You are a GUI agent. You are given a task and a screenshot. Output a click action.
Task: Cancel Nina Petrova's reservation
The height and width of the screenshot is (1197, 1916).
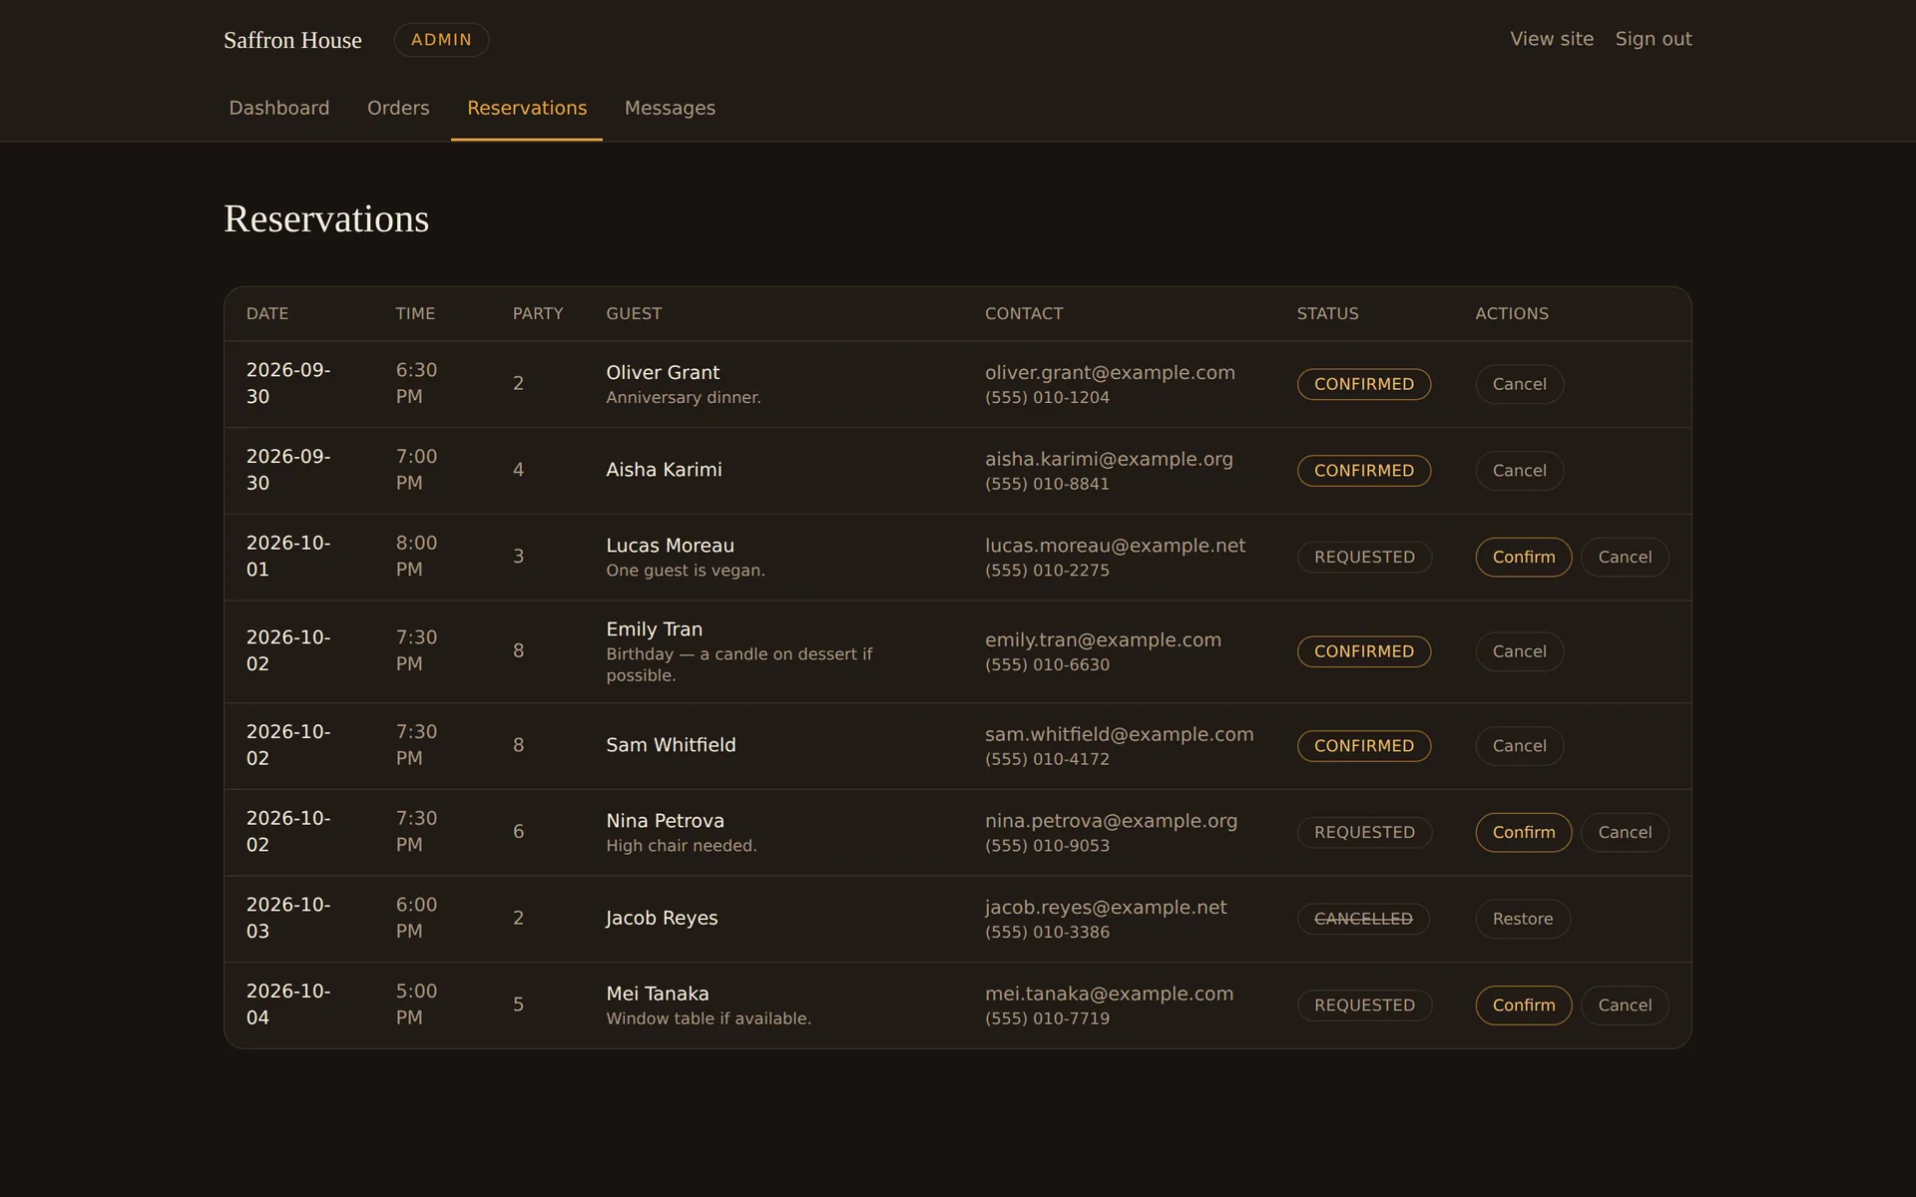coord(1625,832)
